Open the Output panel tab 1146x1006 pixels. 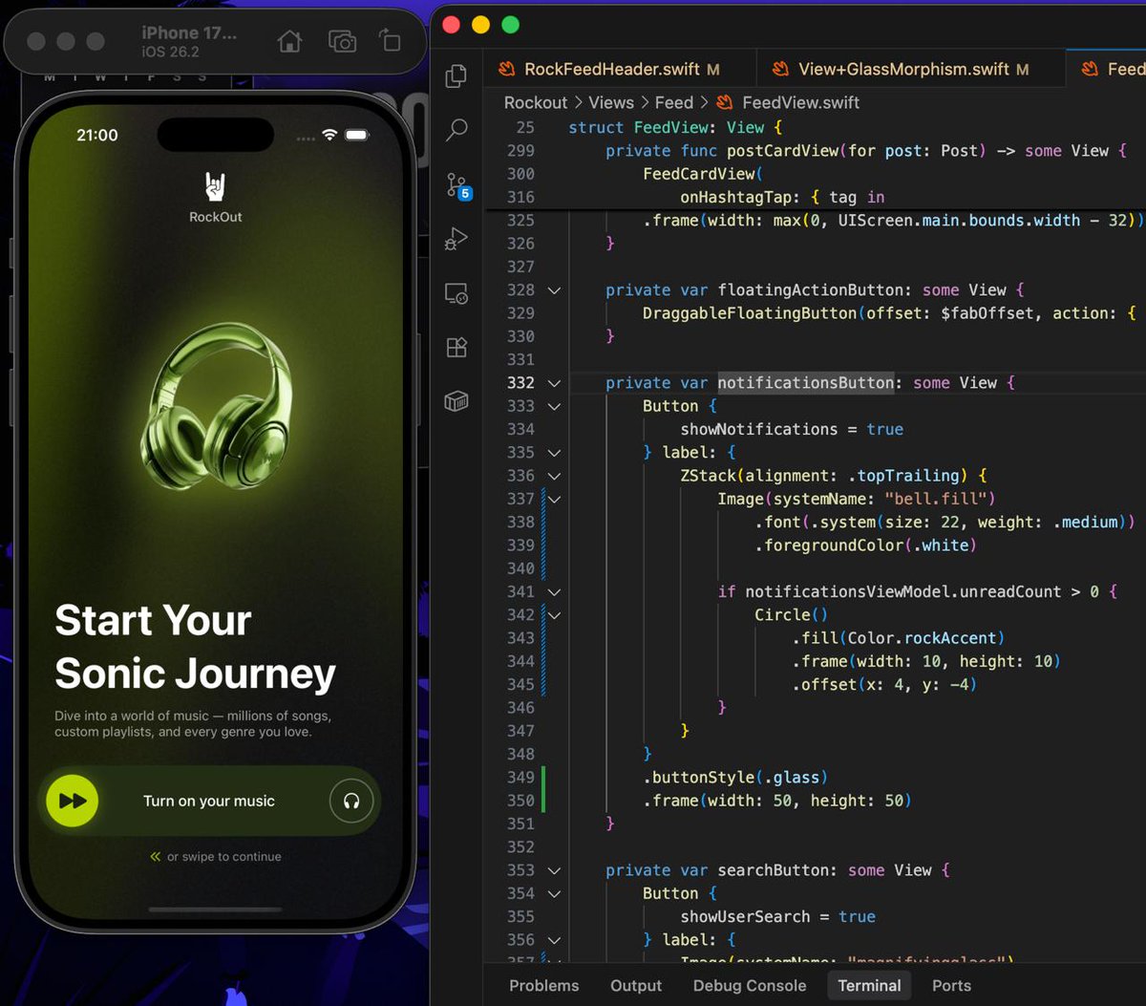(636, 985)
